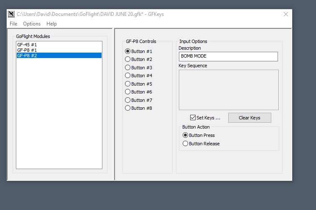Select the Button #7 radio option

click(128, 100)
